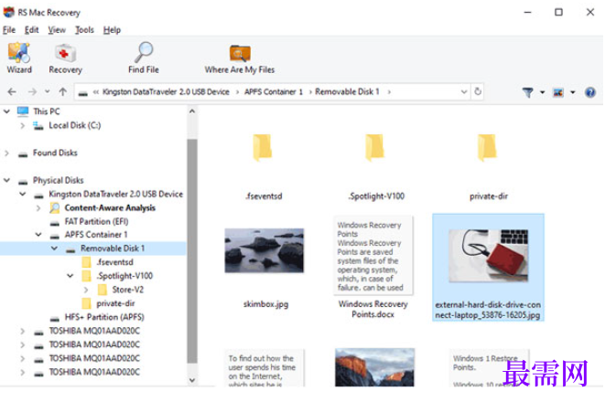Open the Edit menu

click(x=31, y=29)
